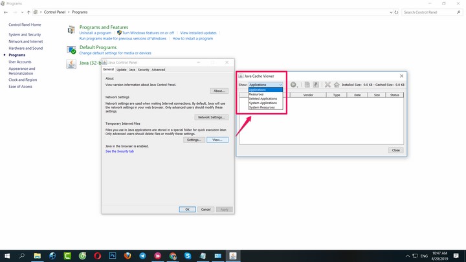Screen dimensions: 466x262
Task: Launch Telegram from the taskbar
Action: coord(142,256)
